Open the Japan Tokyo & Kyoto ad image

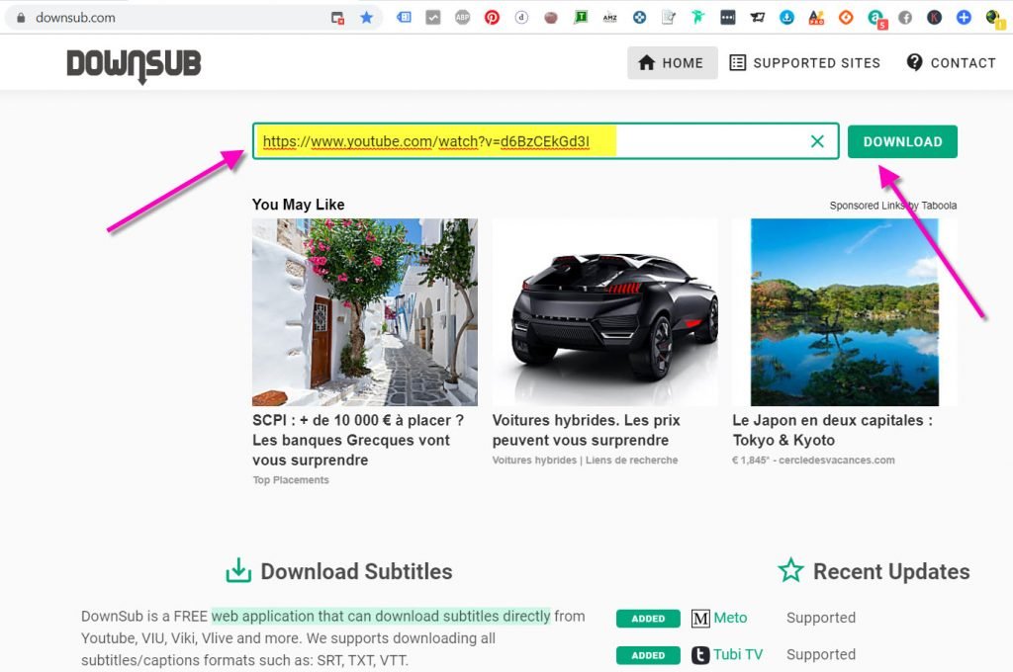pyautogui.click(x=844, y=312)
